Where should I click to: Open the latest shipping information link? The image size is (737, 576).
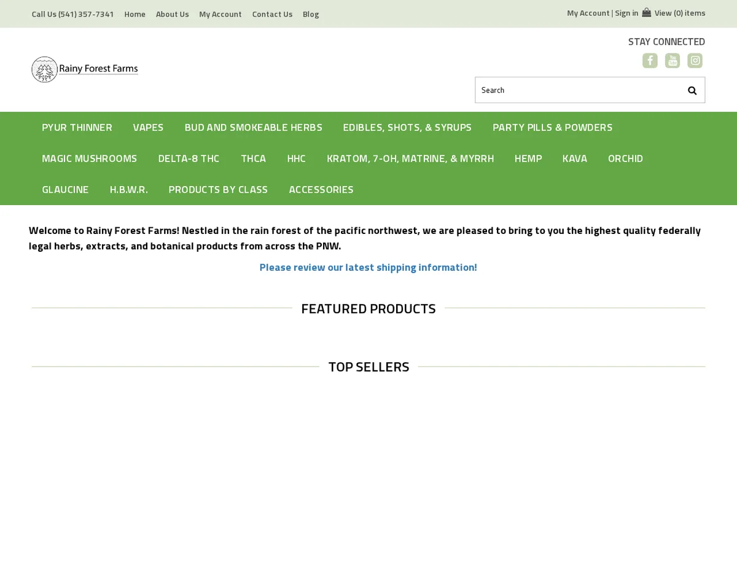(x=368, y=267)
